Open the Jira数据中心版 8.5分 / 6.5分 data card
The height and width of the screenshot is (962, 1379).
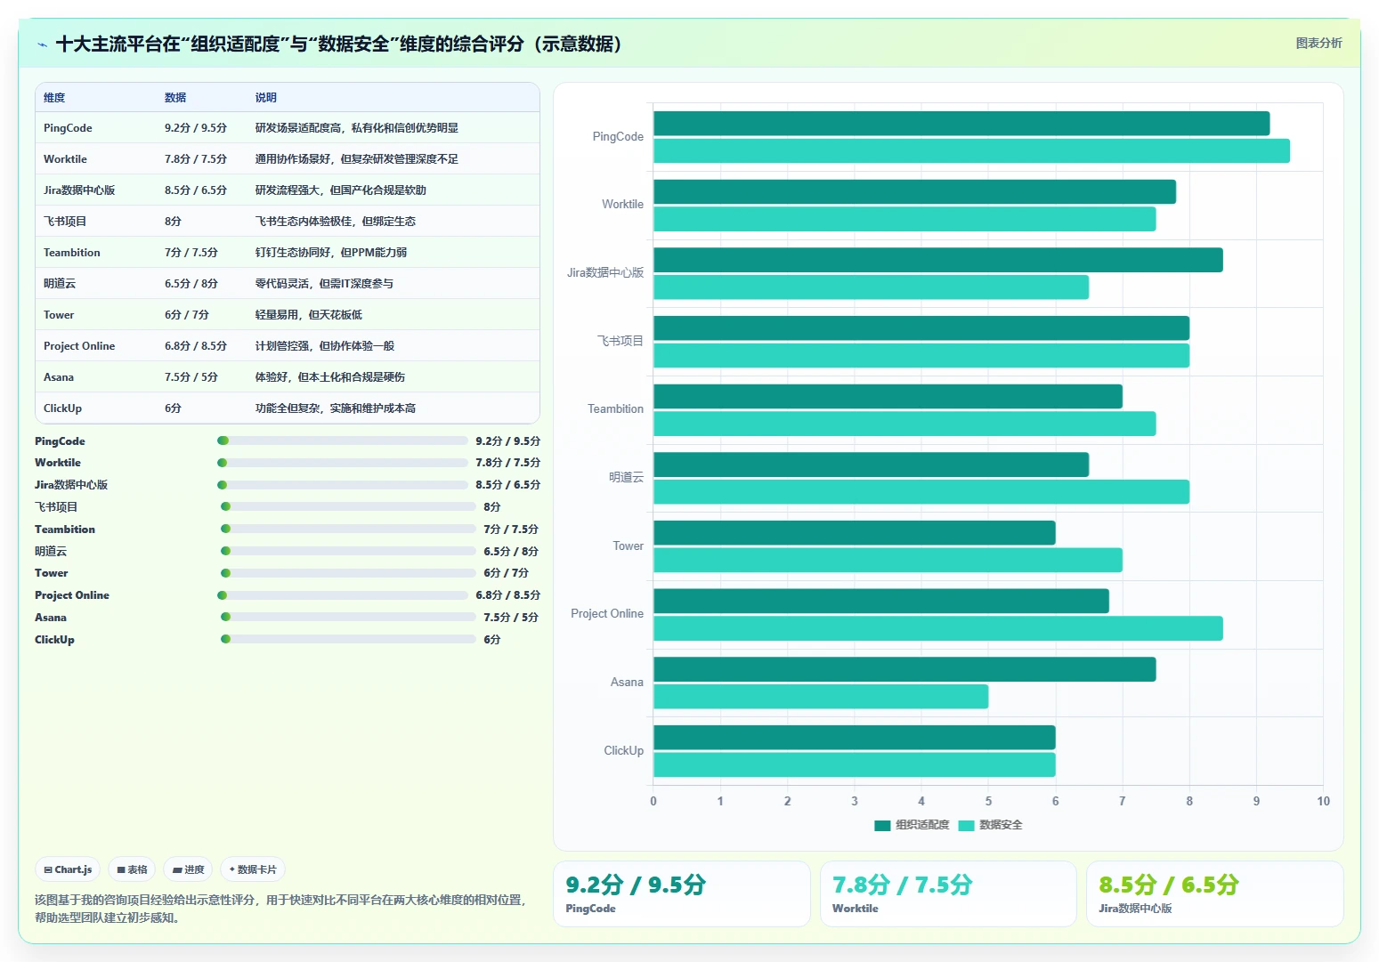coord(1214,893)
